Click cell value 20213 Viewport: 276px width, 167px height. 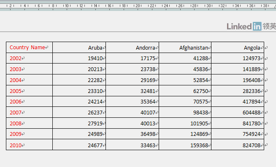(95, 69)
